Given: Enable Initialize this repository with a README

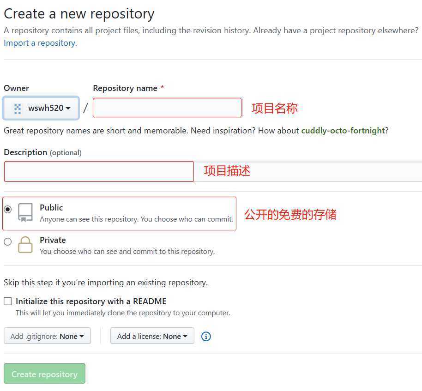Looking at the screenshot, I should [8, 301].
